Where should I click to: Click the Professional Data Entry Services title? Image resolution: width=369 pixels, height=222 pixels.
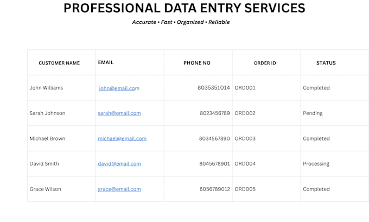184,8
